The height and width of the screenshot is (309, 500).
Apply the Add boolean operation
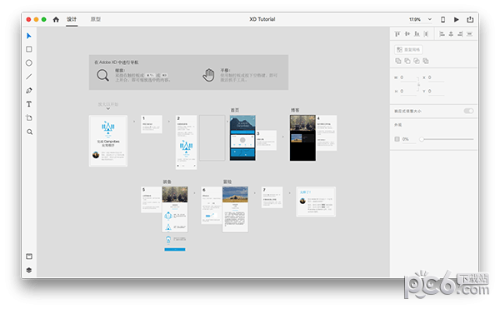(x=398, y=61)
